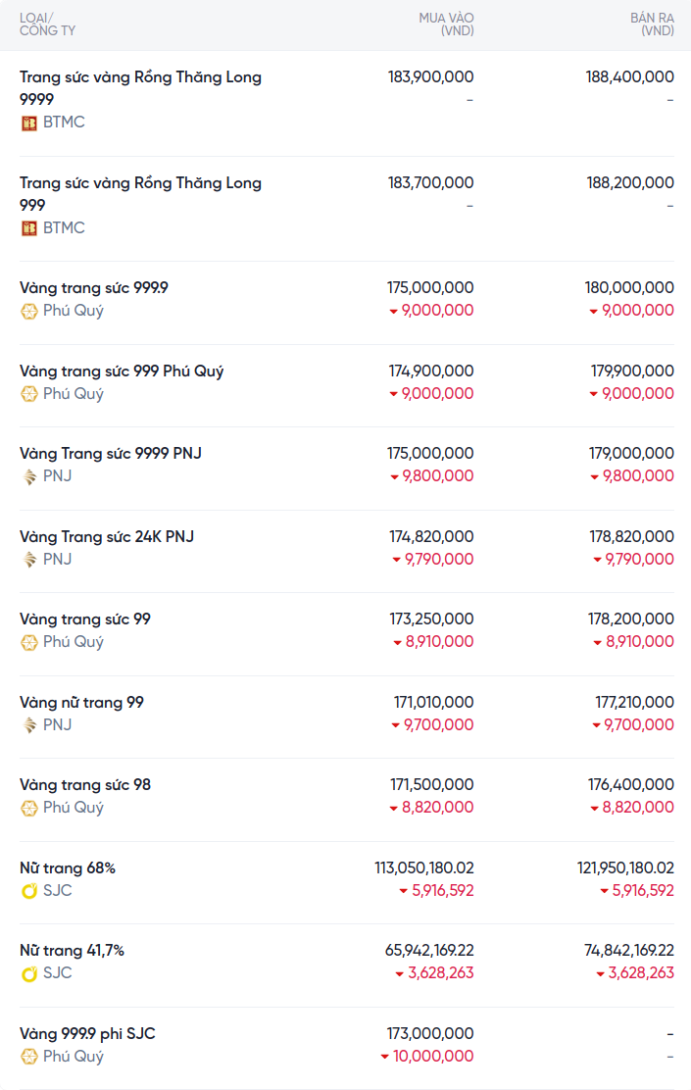The width and height of the screenshot is (691, 1090).
Task: Open the Vàng trang sức 999 Phú Quý title
Action: (122, 372)
